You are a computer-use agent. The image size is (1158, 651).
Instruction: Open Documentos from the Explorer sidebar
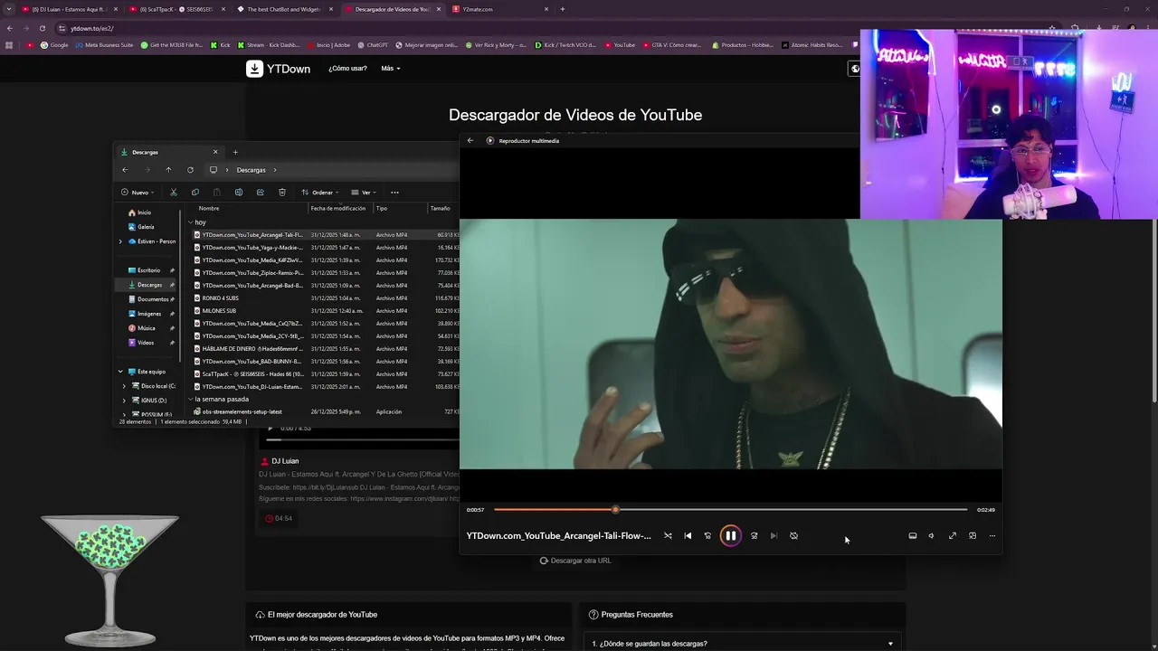148,299
